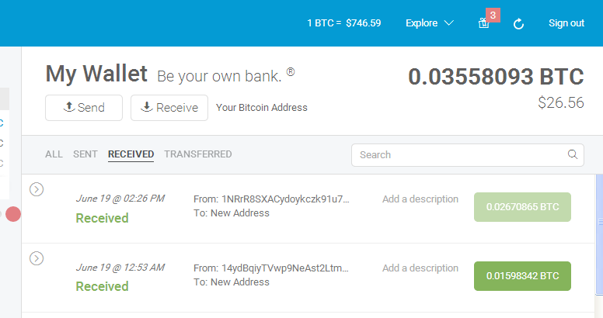
Task: Open the Explore dropdown menu
Action: [x=430, y=23]
